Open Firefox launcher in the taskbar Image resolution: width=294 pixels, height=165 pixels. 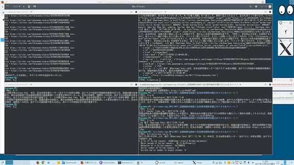click(38, 163)
